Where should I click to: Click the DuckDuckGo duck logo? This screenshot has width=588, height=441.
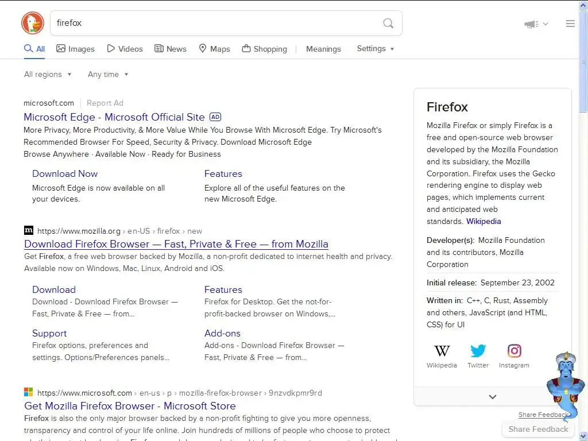[33, 23]
